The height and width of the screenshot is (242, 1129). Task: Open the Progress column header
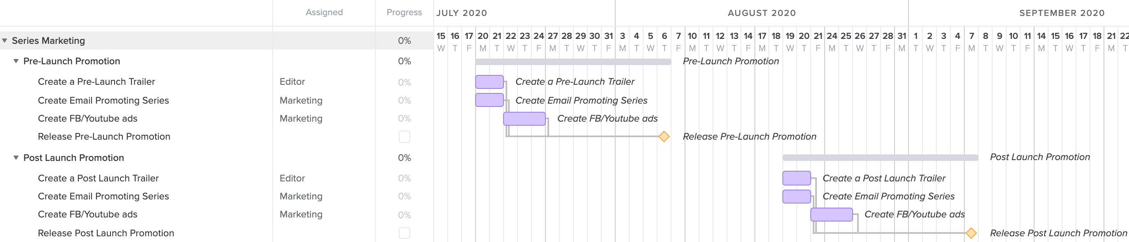(x=403, y=12)
